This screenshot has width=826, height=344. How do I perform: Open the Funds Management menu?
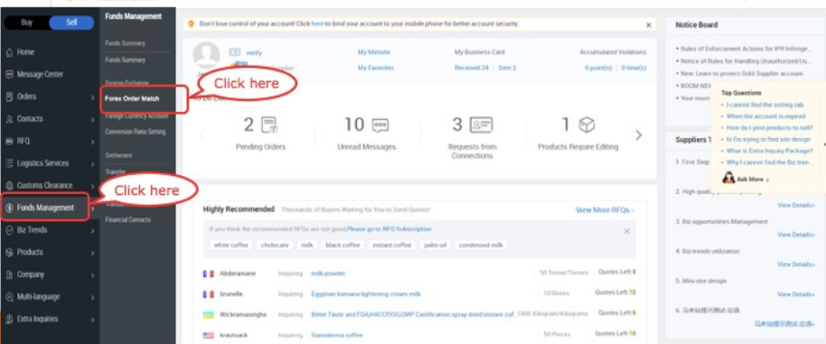(45, 208)
